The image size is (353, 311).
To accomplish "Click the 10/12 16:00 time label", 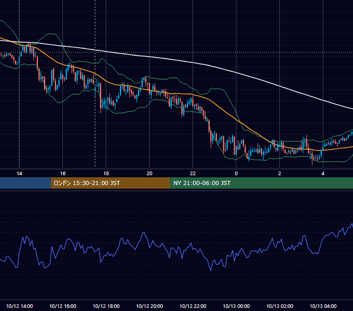I will click(63, 306).
